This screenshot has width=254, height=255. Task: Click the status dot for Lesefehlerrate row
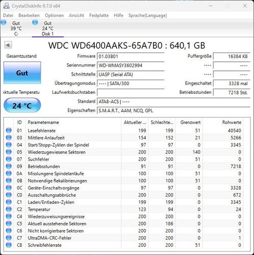click(9, 131)
